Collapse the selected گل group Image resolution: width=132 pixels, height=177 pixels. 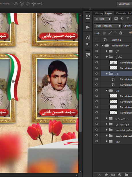click(x=107, y=74)
